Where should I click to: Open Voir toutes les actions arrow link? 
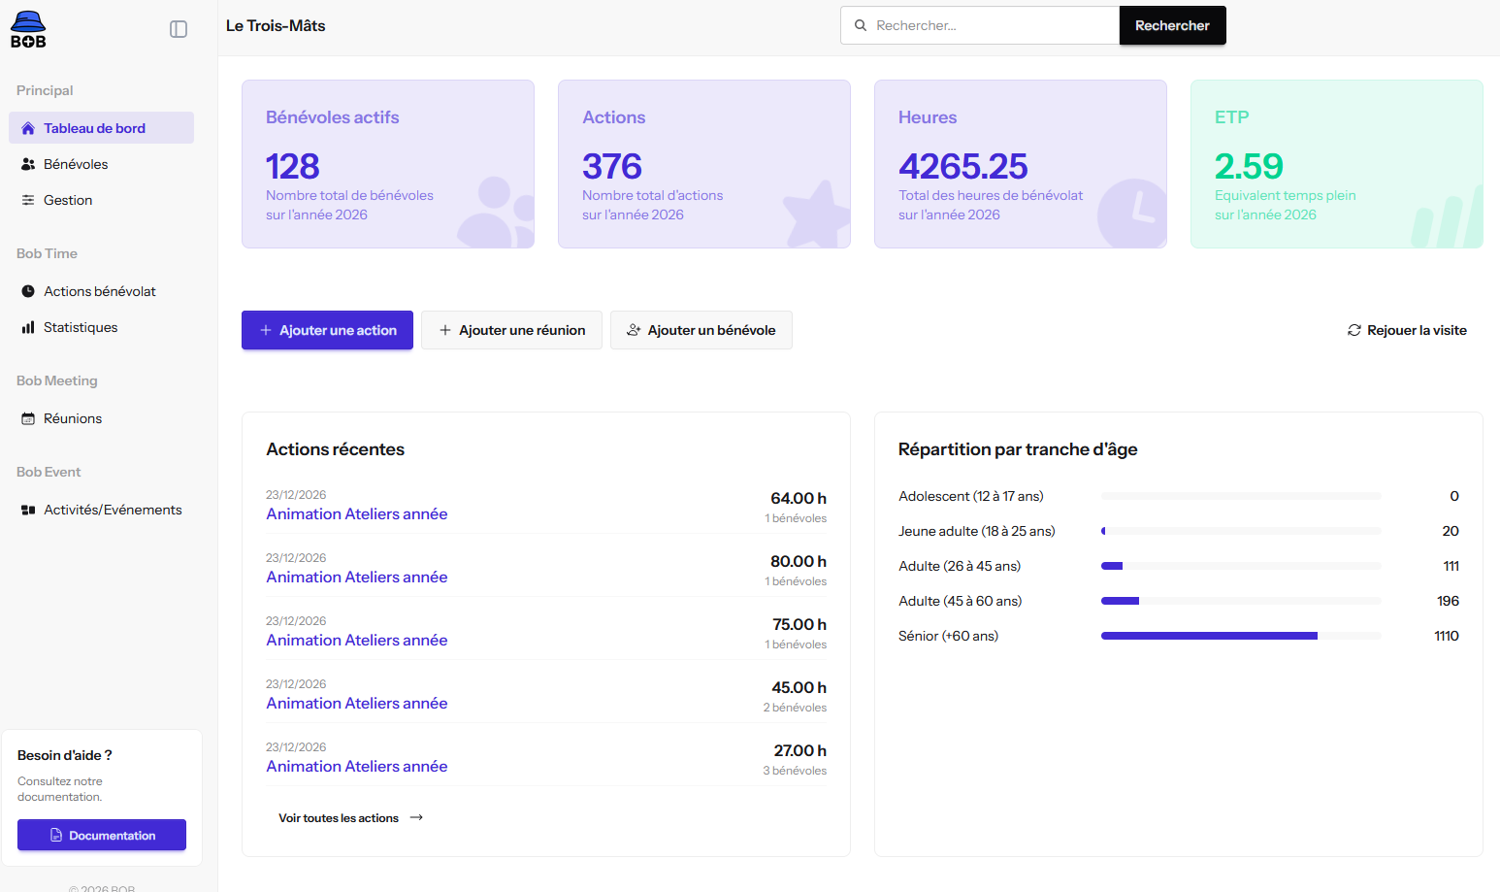pos(351,818)
